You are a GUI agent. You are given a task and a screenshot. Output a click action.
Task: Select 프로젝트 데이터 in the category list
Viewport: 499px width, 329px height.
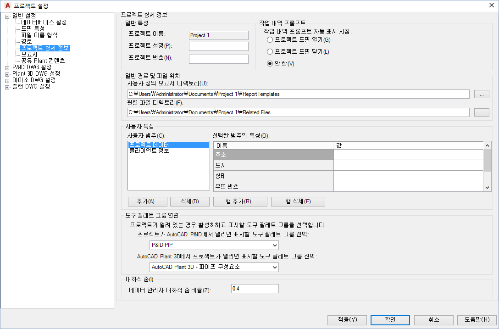pos(169,145)
